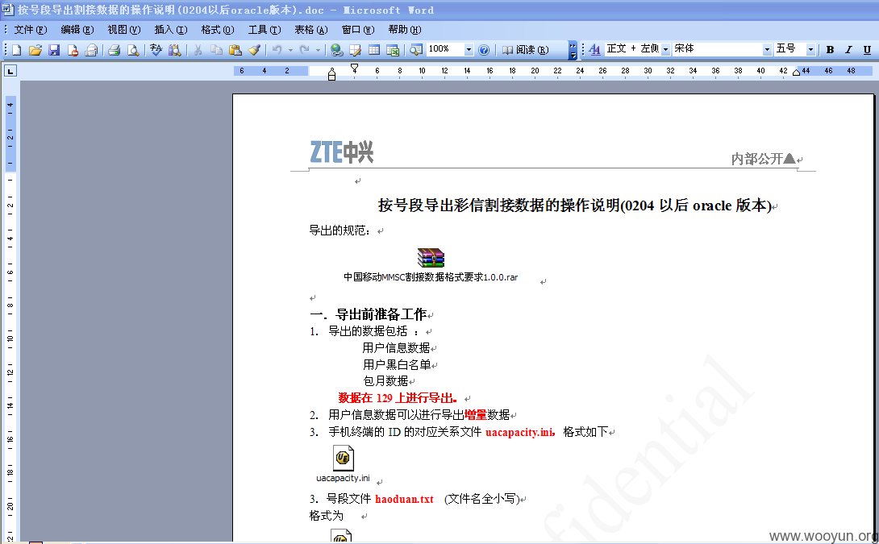879x544 pixels.
Task: Print the document with the printer icon
Action: coord(115,50)
